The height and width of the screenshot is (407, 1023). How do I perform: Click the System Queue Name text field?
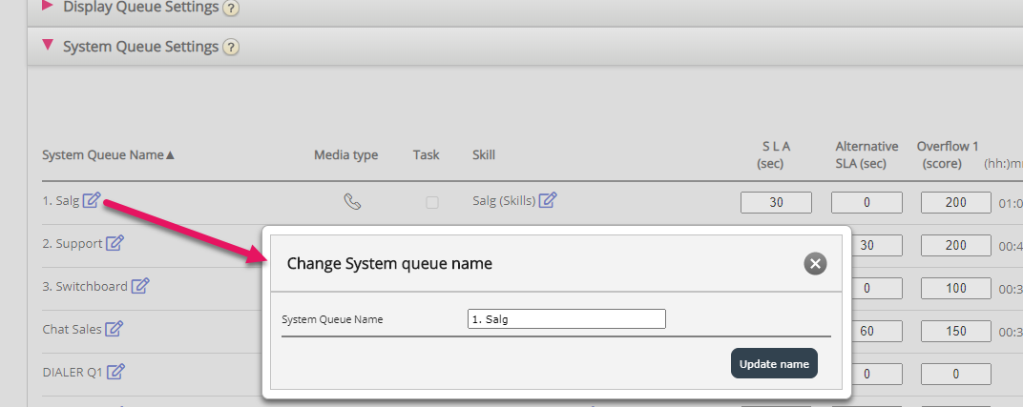click(x=566, y=319)
